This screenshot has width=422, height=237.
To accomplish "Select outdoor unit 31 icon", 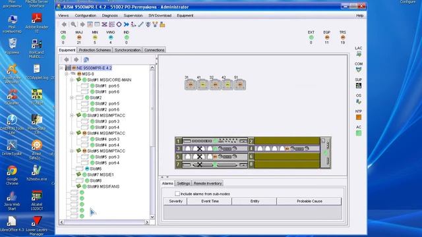I will click(x=191, y=84).
